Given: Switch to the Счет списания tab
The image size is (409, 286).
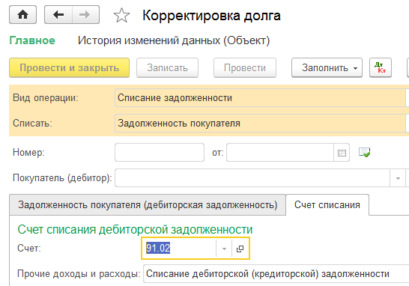Looking at the screenshot, I should click(x=327, y=205).
